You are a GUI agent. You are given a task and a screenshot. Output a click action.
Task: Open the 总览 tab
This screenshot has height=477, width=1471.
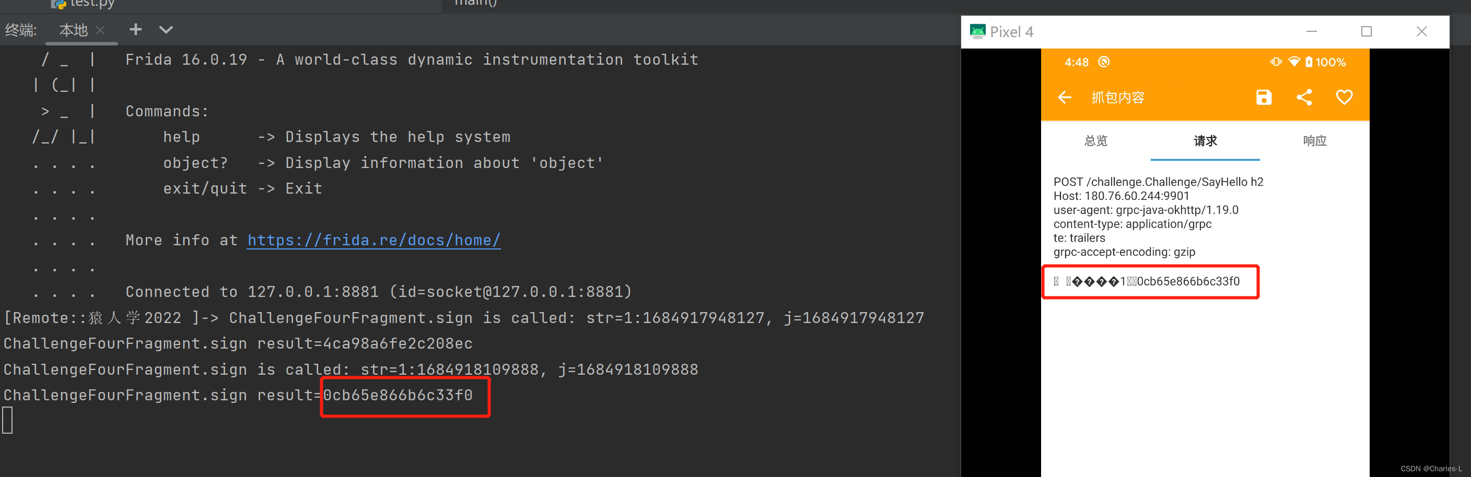click(1096, 140)
